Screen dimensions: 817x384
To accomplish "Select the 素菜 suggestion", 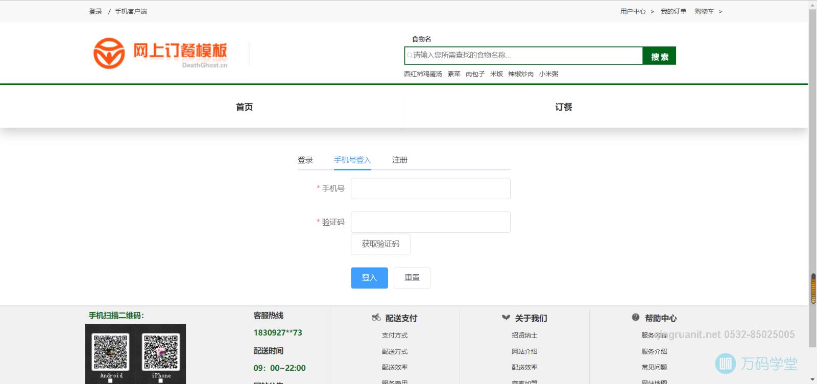I will click(x=454, y=74).
